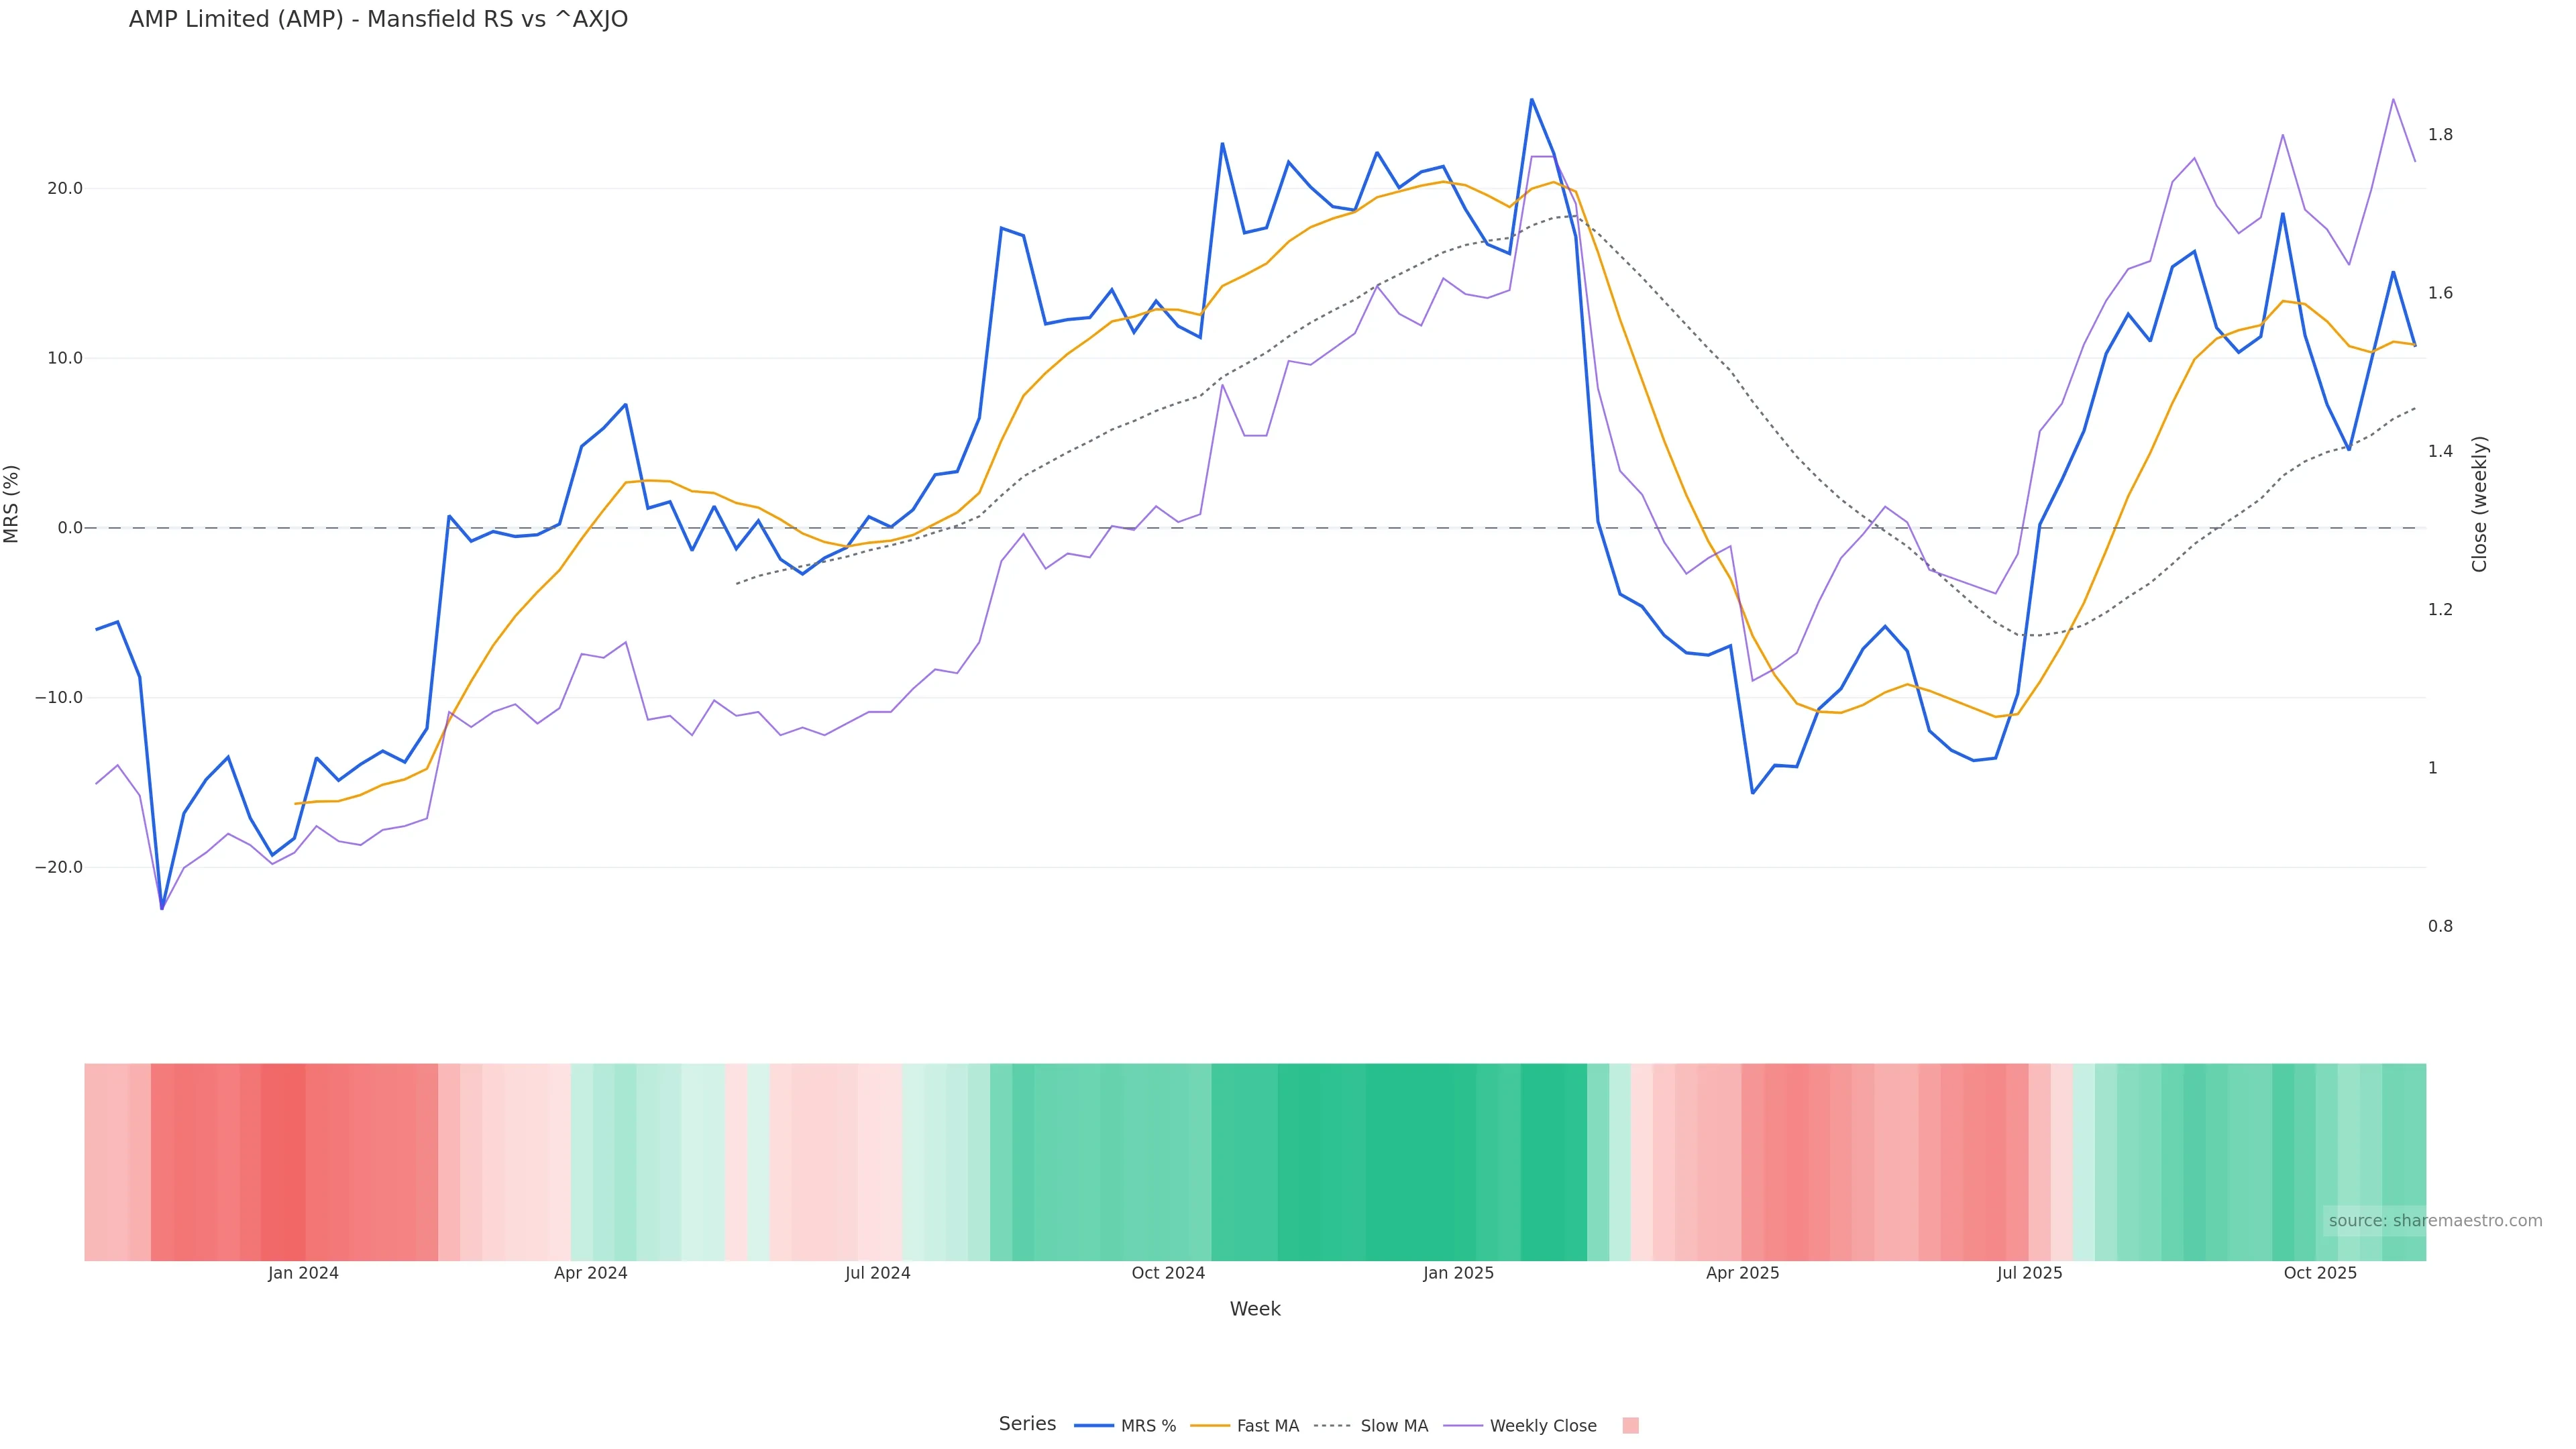
Task: Click the Series legend title
Action: [x=1027, y=1424]
